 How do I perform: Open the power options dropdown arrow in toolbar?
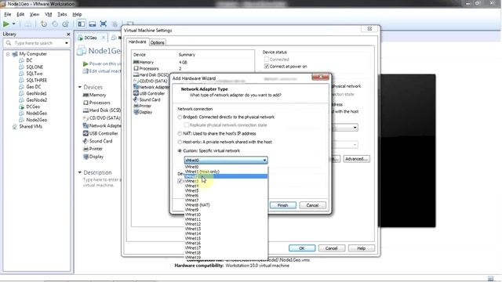[x=14, y=24]
